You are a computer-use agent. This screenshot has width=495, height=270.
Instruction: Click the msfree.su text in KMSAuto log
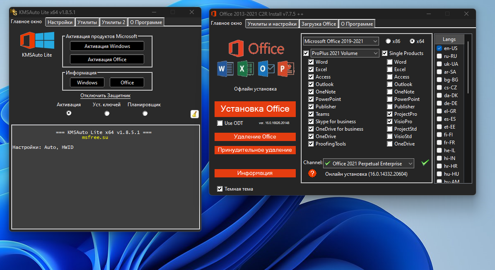coord(95,137)
